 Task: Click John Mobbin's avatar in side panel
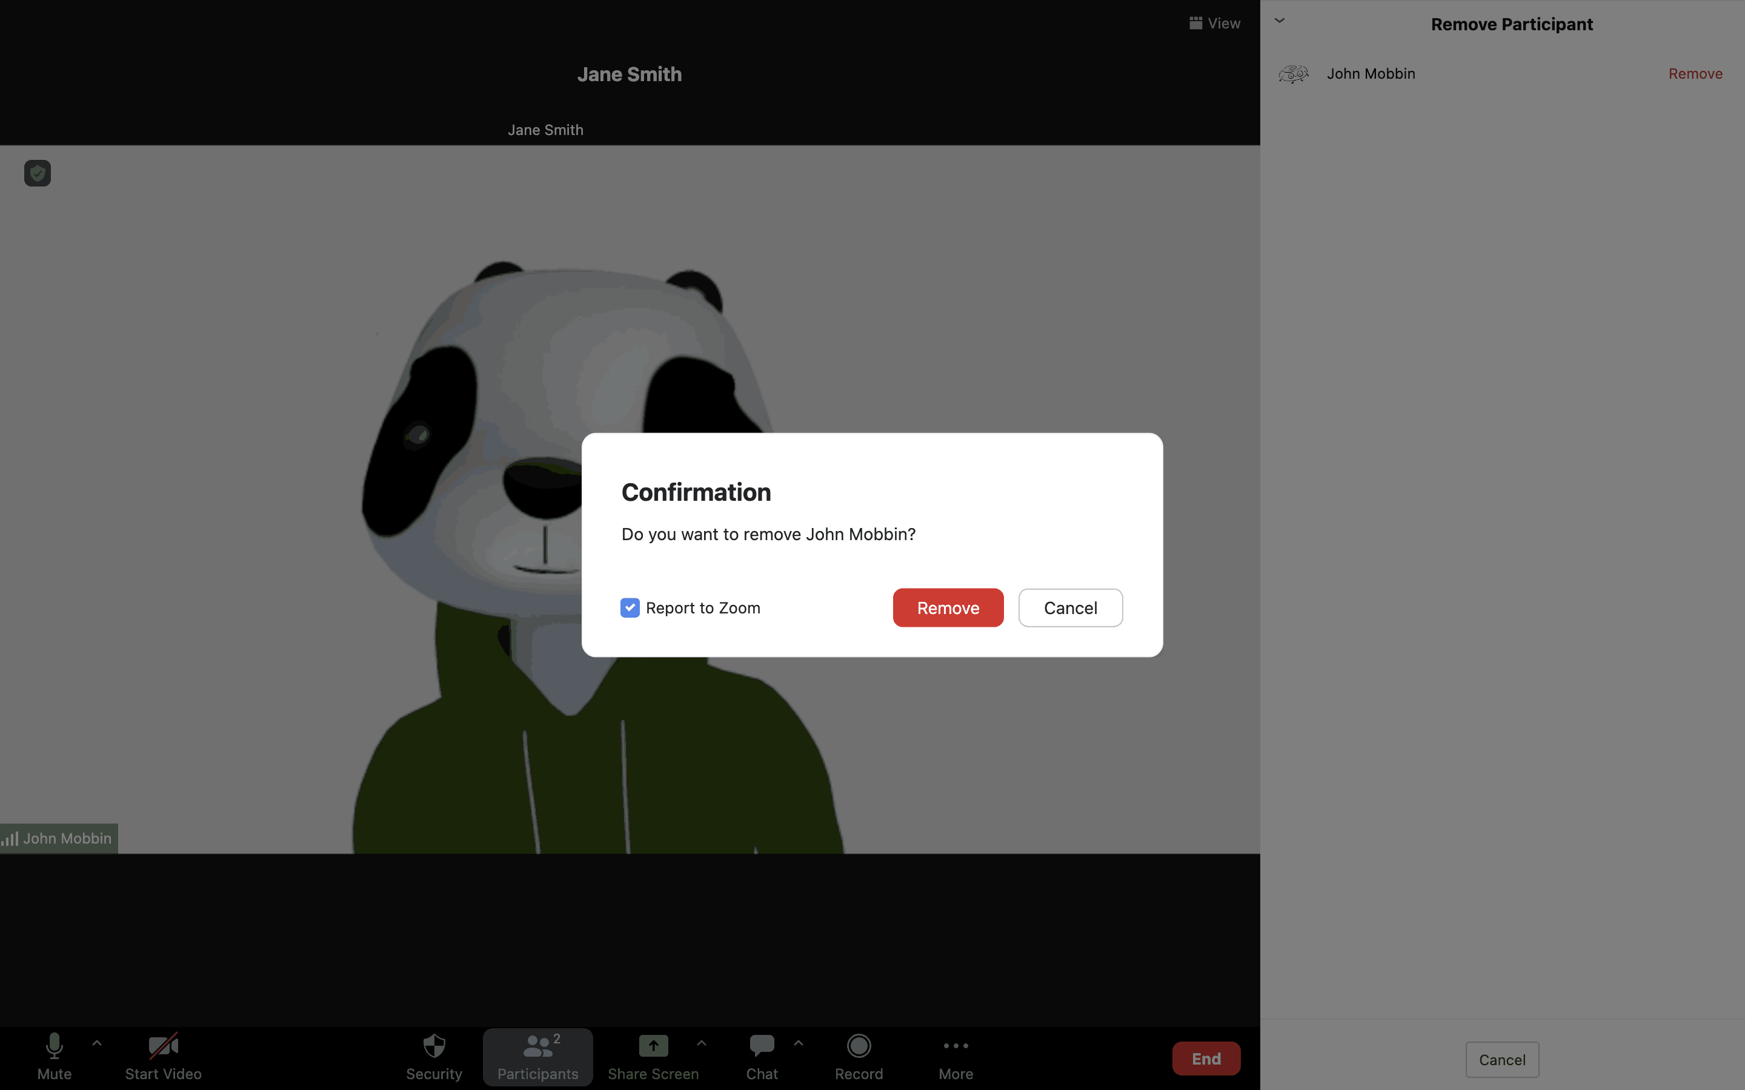[x=1294, y=73]
